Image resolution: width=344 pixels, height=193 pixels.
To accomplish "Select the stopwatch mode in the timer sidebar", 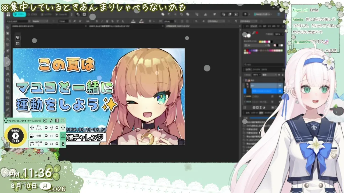I will click(63, 144).
